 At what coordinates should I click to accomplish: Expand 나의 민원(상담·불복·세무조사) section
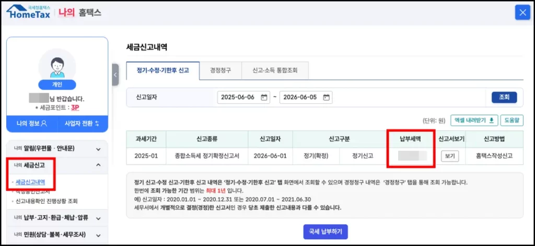coord(57,235)
